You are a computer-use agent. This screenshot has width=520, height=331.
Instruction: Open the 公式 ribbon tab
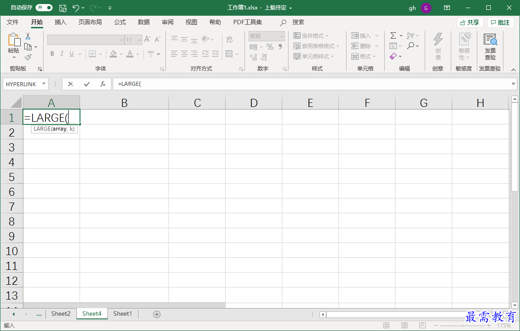[120, 22]
